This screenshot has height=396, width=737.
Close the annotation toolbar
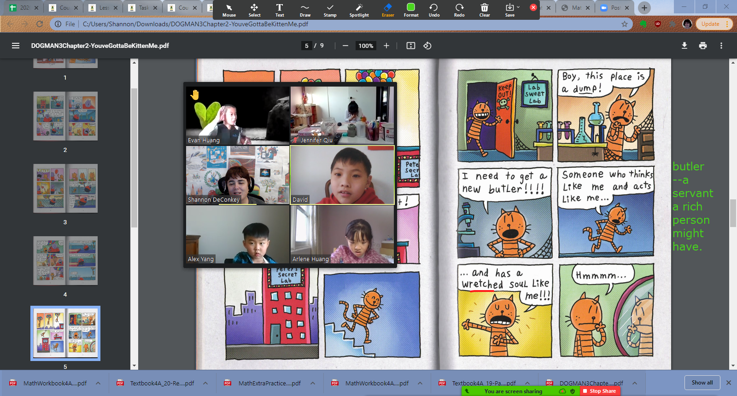[x=533, y=7]
